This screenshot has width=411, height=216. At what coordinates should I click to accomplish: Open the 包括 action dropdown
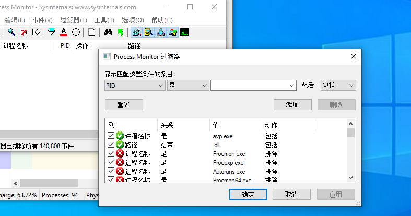(x=338, y=86)
